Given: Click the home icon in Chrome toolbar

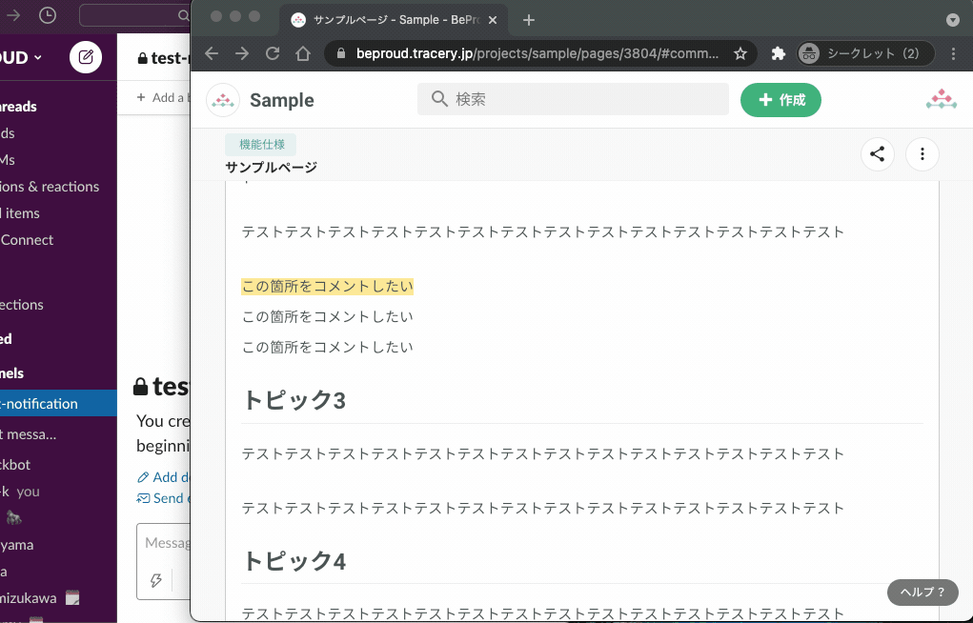Looking at the screenshot, I should click(303, 53).
